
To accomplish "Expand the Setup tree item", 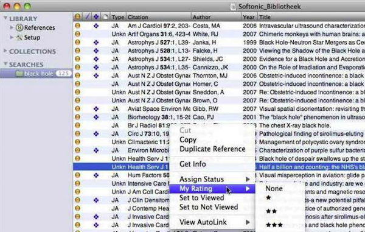I will click(x=12, y=37).
